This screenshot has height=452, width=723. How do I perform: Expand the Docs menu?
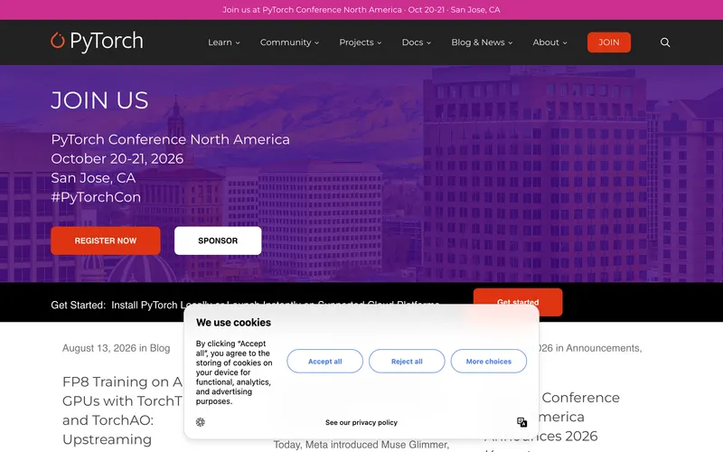pyautogui.click(x=417, y=42)
